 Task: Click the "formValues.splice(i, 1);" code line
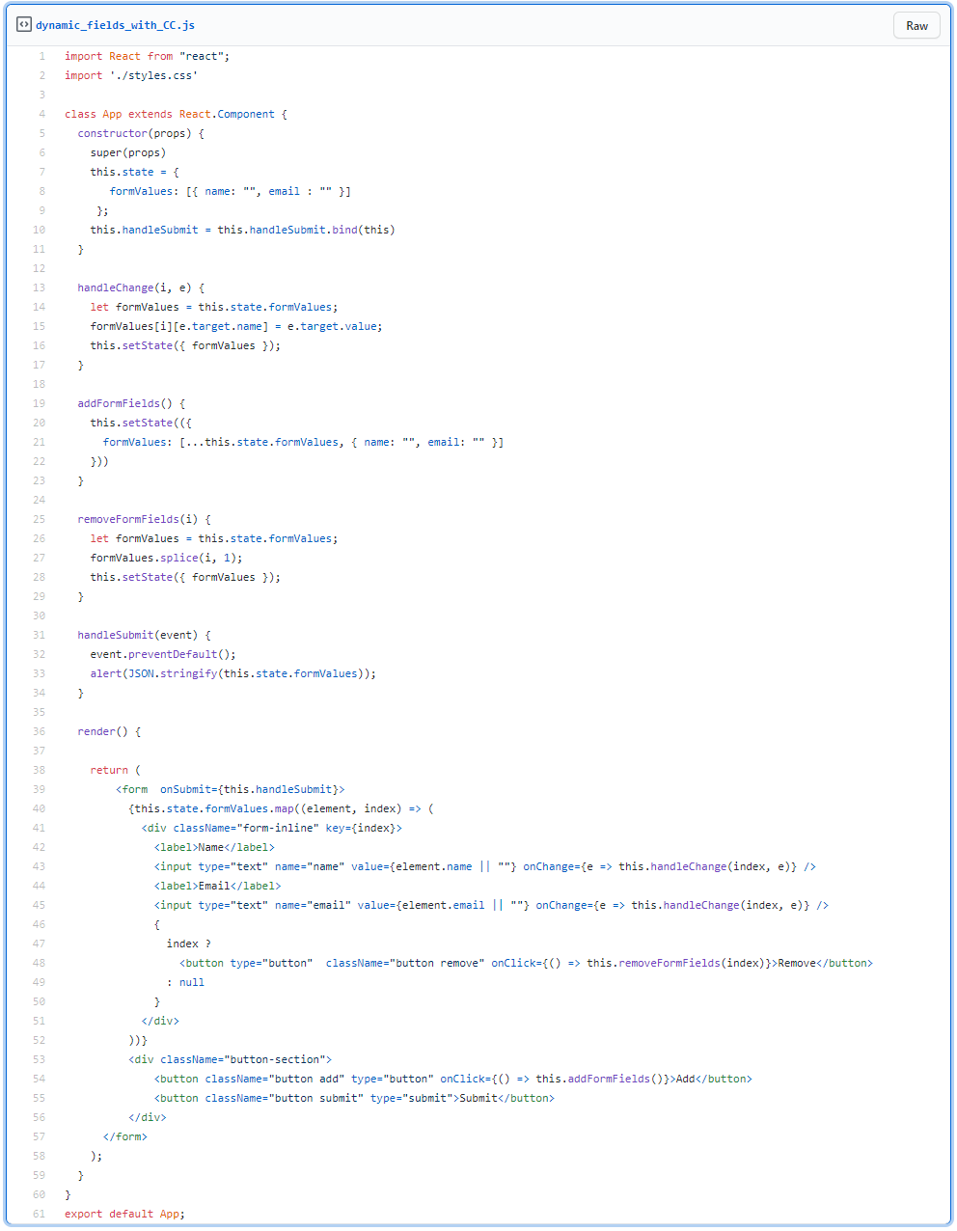[x=166, y=558]
